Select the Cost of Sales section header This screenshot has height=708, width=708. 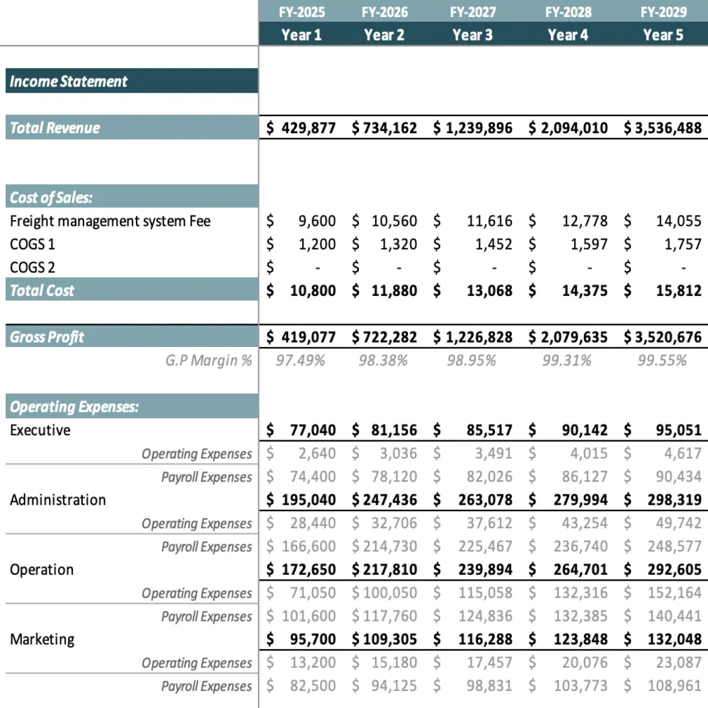point(132,197)
